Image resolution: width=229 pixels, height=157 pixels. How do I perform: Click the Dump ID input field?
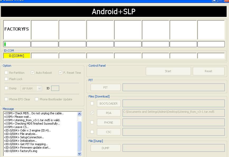(x=55, y=89)
